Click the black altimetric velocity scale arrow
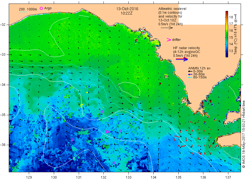Image resolution: width=247 pixels, height=181 pixels. click(x=167, y=28)
